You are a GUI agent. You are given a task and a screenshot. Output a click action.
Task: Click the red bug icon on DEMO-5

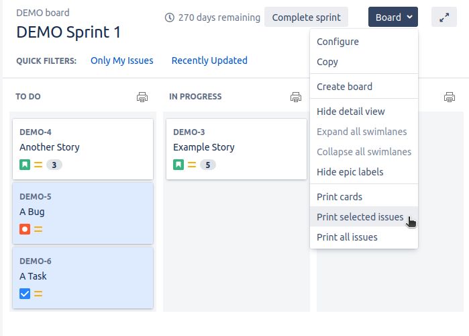point(25,229)
